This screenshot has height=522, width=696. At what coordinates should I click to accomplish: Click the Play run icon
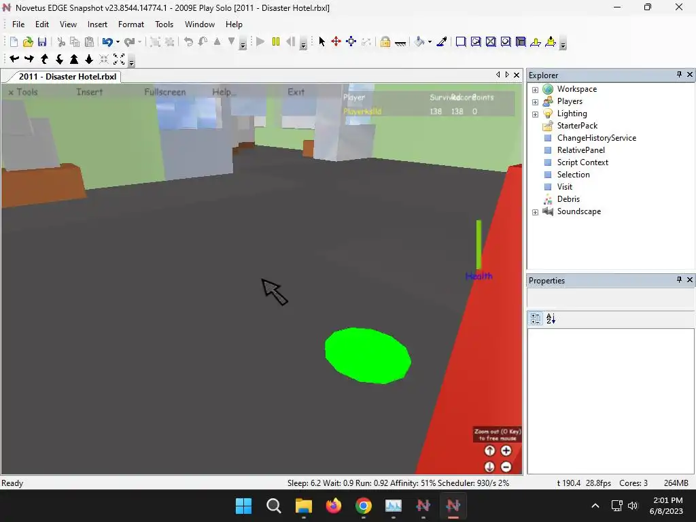pyautogui.click(x=260, y=41)
